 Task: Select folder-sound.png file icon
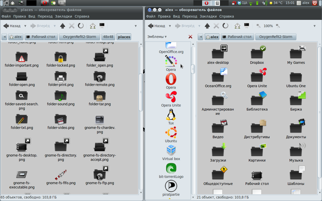pos(61,96)
